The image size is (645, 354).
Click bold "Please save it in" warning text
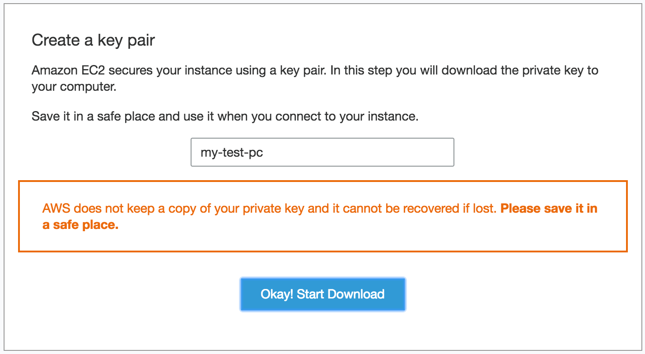tap(549, 209)
